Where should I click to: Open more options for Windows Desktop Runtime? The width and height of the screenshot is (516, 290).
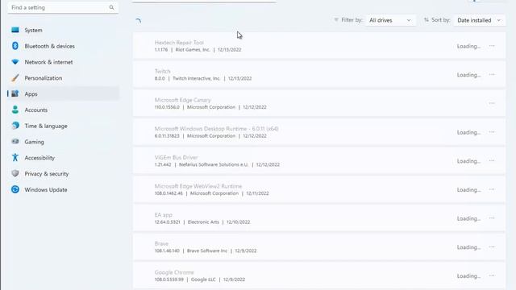tap(492, 132)
